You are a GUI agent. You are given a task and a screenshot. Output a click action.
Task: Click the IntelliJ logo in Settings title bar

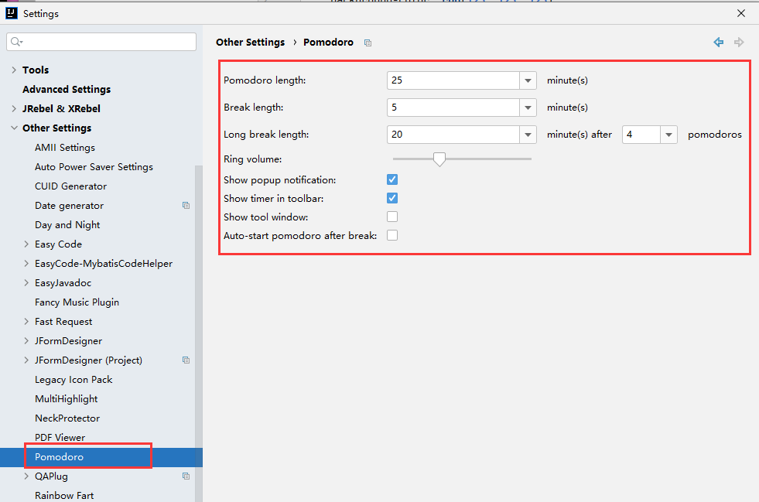11,13
